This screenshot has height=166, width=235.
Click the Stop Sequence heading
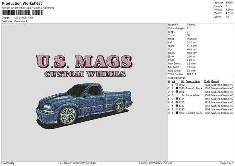177,78
